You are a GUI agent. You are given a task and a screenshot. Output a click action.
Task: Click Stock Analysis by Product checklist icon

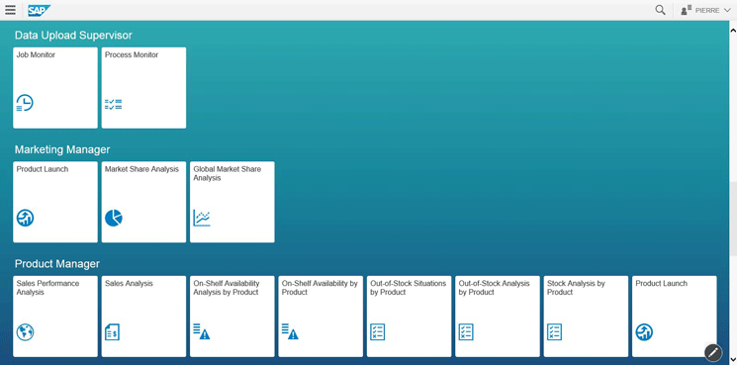[x=555, y=332]
